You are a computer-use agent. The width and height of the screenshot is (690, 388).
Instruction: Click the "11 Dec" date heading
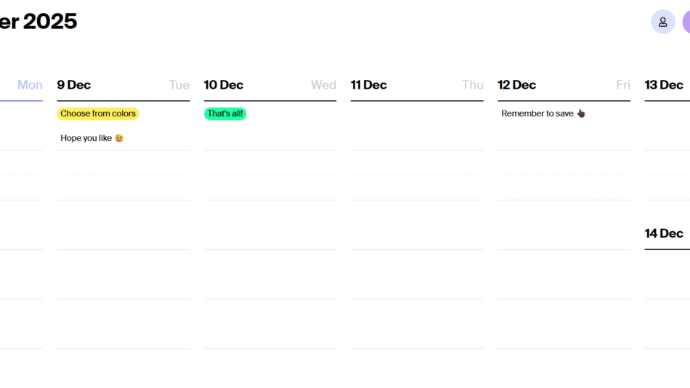(x=369, y=85)
